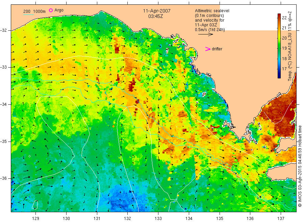This screenshot has width=304, height=223.
Task: Click the magenta Argo circle marker
Action: [x=51, y=10]
